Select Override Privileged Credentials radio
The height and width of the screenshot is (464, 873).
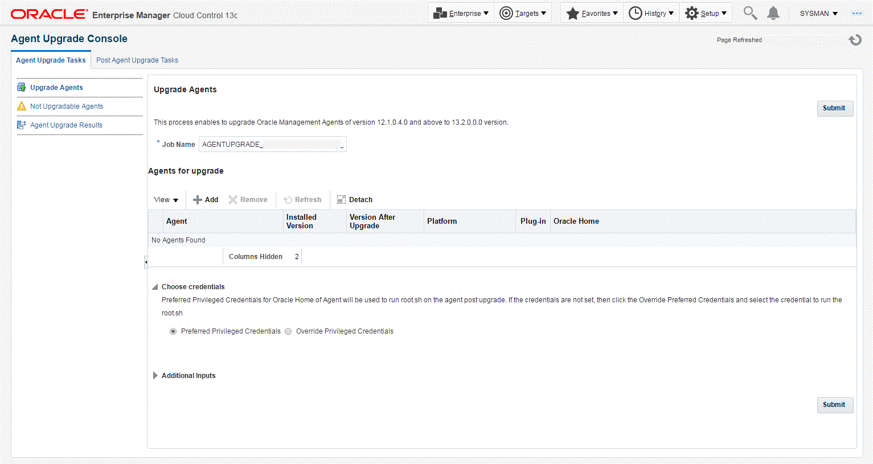tap(288, 331)
